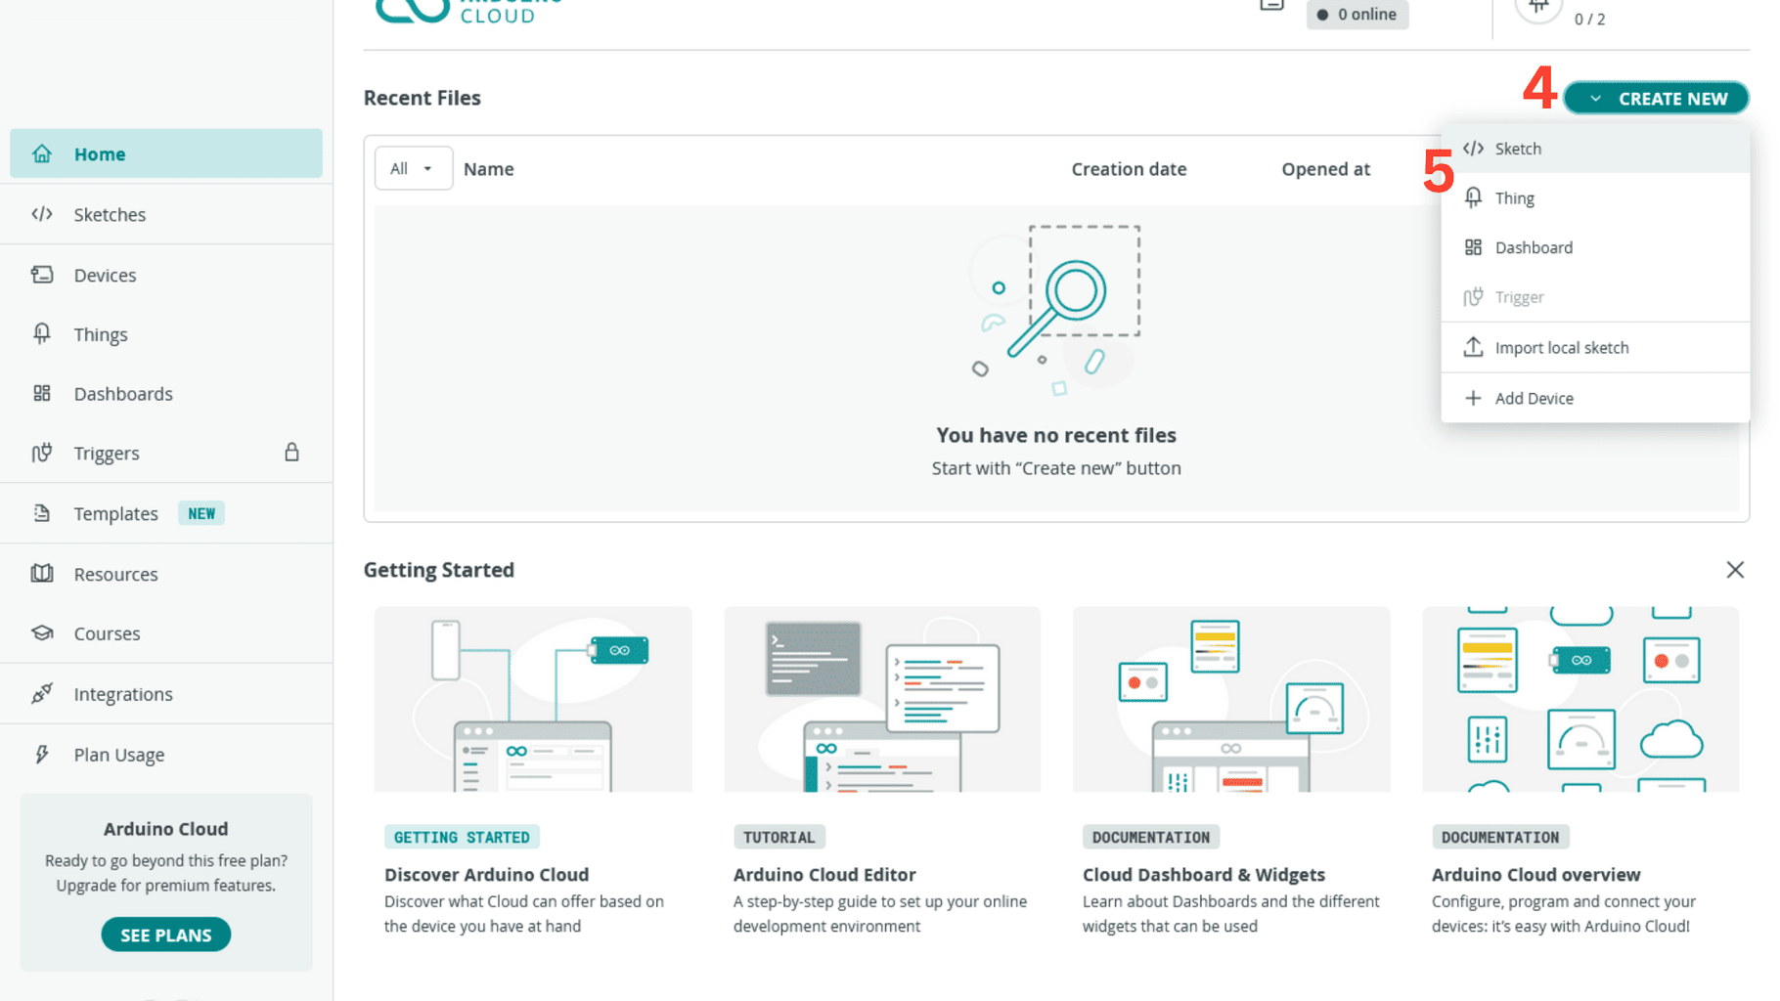Click the plus icon for Add Device
Viewport: 1780px width, 1001px height.
1473,398
